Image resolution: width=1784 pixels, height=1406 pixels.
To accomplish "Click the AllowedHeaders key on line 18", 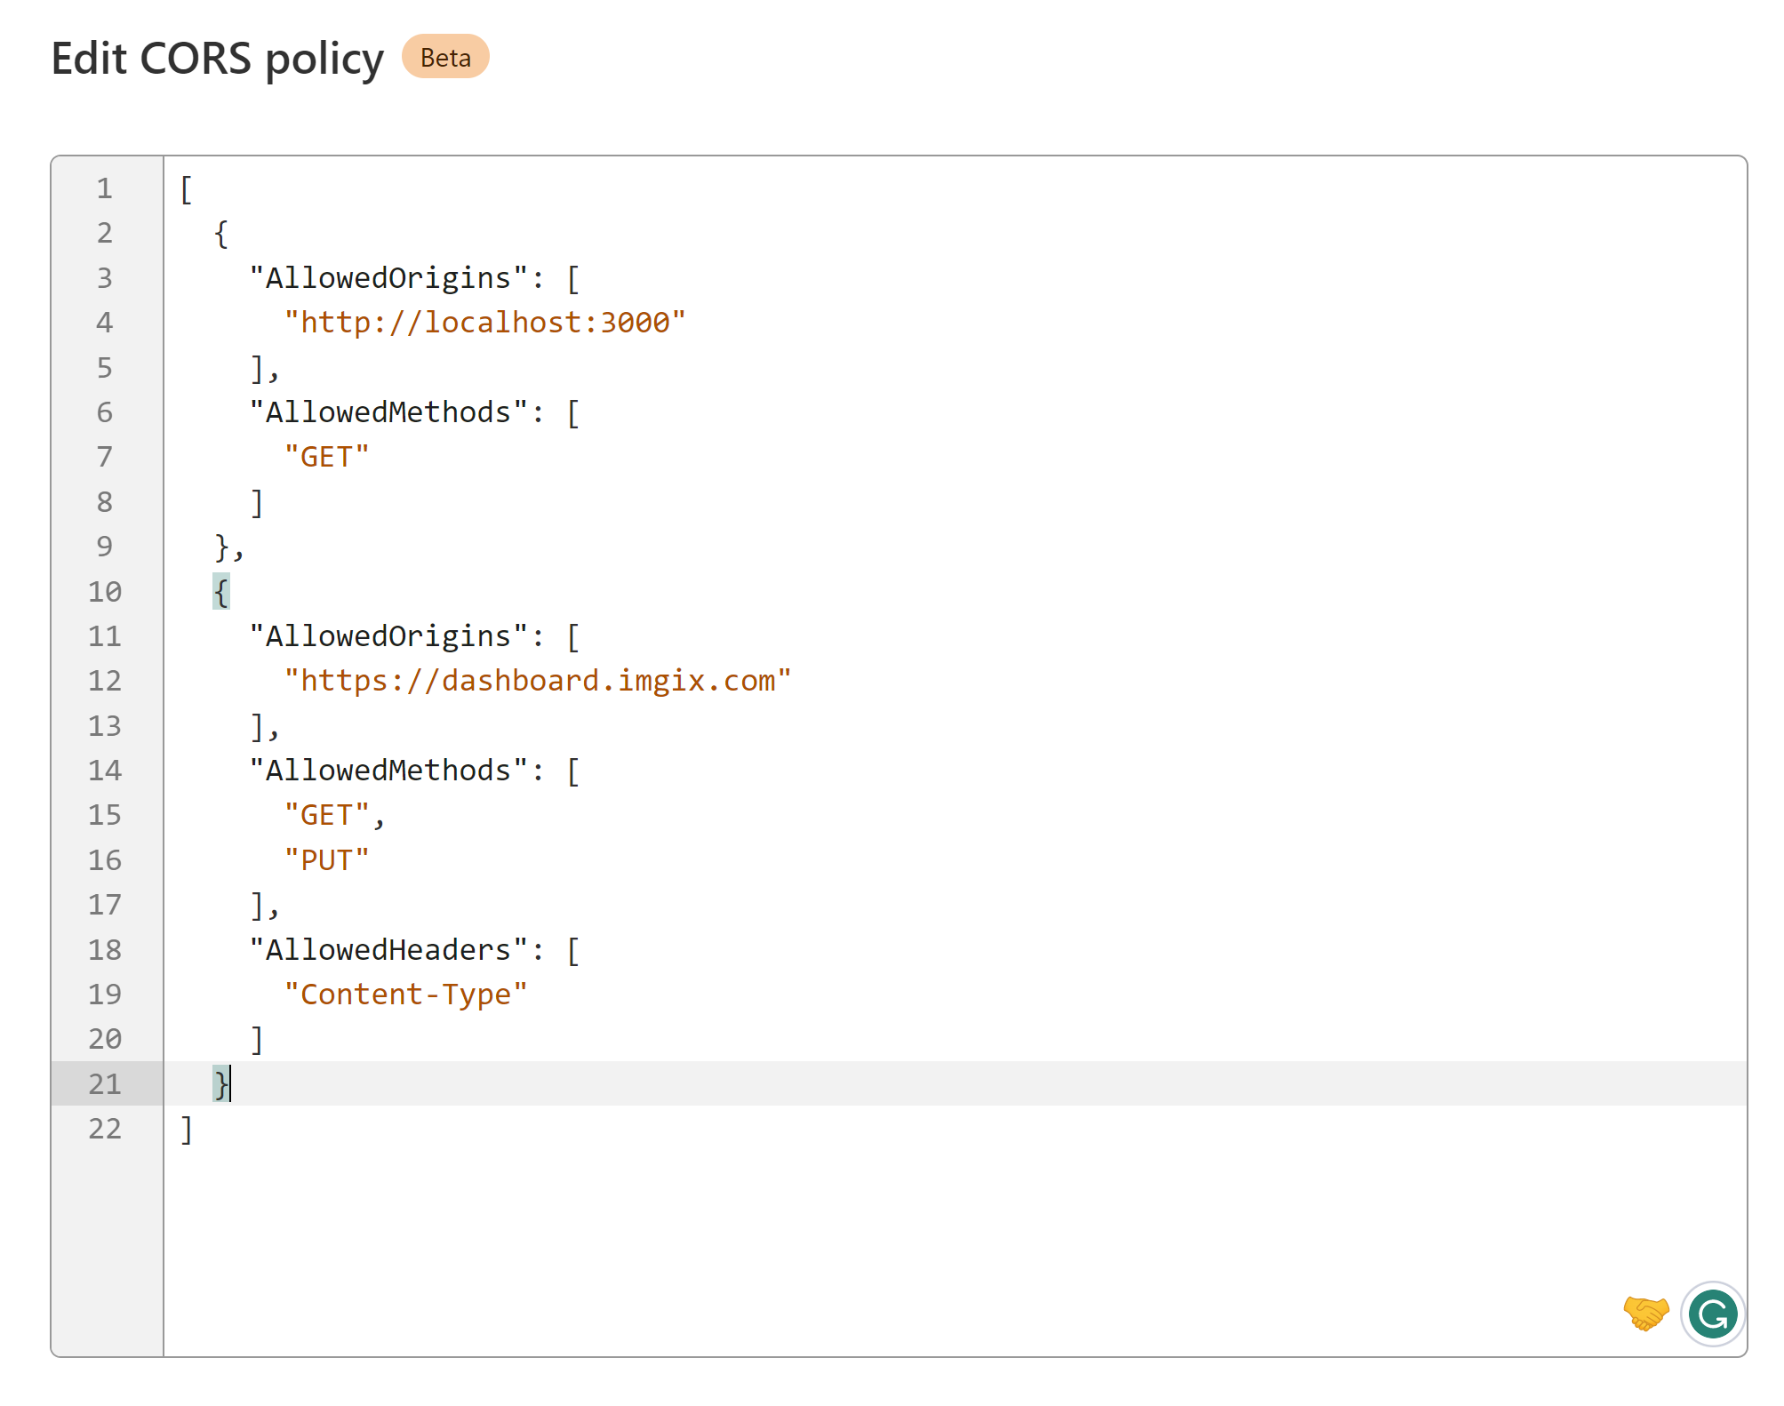I will [384, 949].
